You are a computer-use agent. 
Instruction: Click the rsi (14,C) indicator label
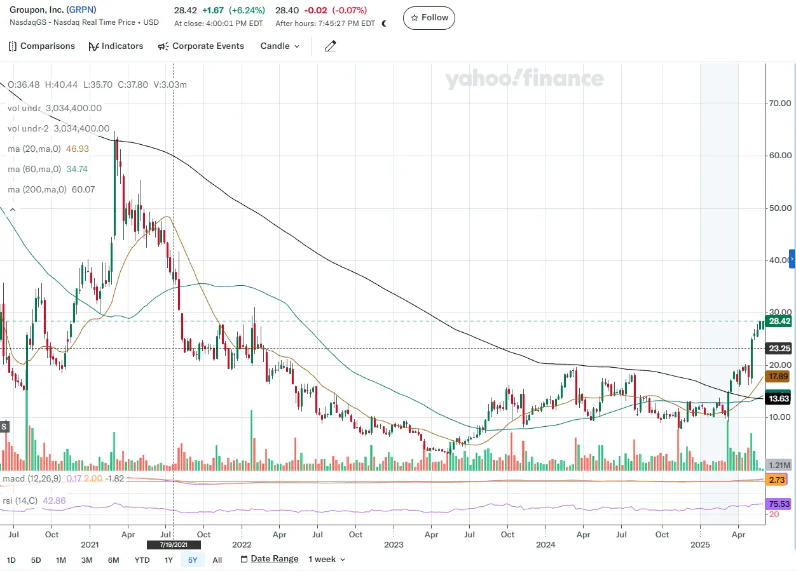tap(20, 500)
